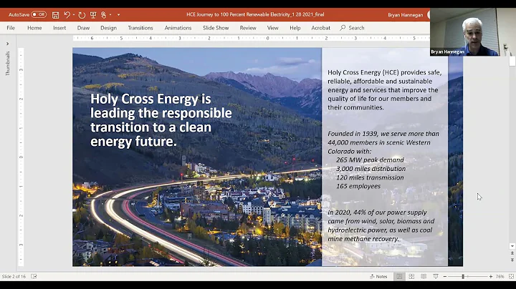Image resolution: width=516 pixels, height=289 pixels.
Task: Click the zoom slider handle
Action: [463, 277]
